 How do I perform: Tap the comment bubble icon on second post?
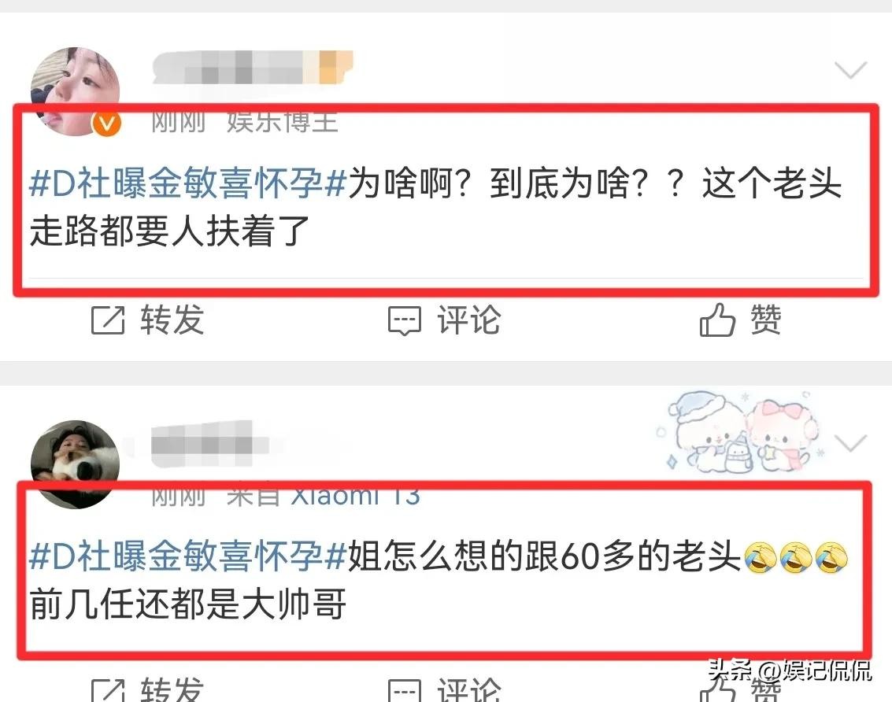click(405, 690)
